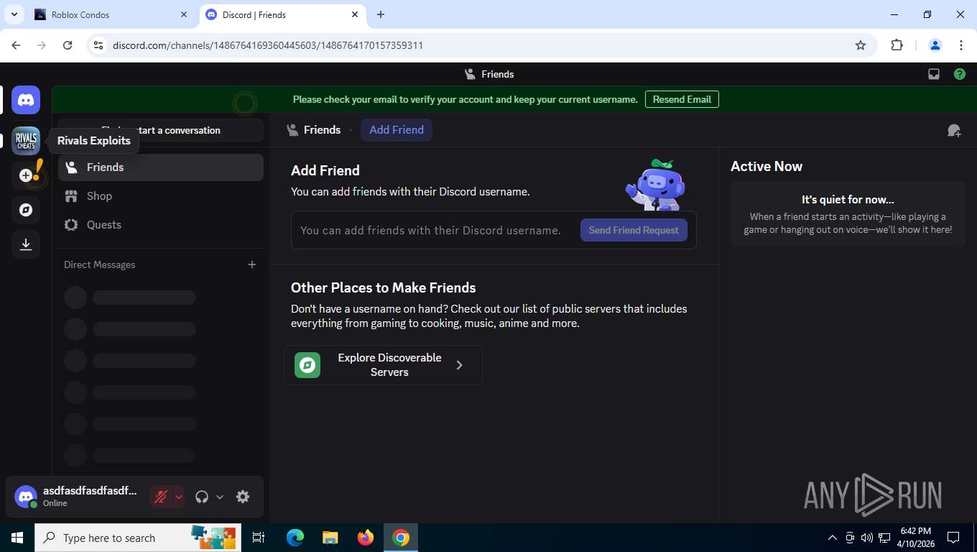
Task: Open Chrome tab search dropdown
Action: [14, 14]
